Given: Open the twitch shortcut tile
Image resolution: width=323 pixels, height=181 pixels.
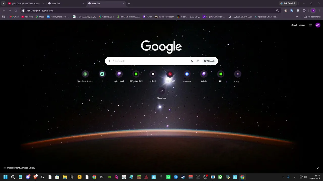Looking at the screenshot, I should pyautogui.click(x=204, y=76).
